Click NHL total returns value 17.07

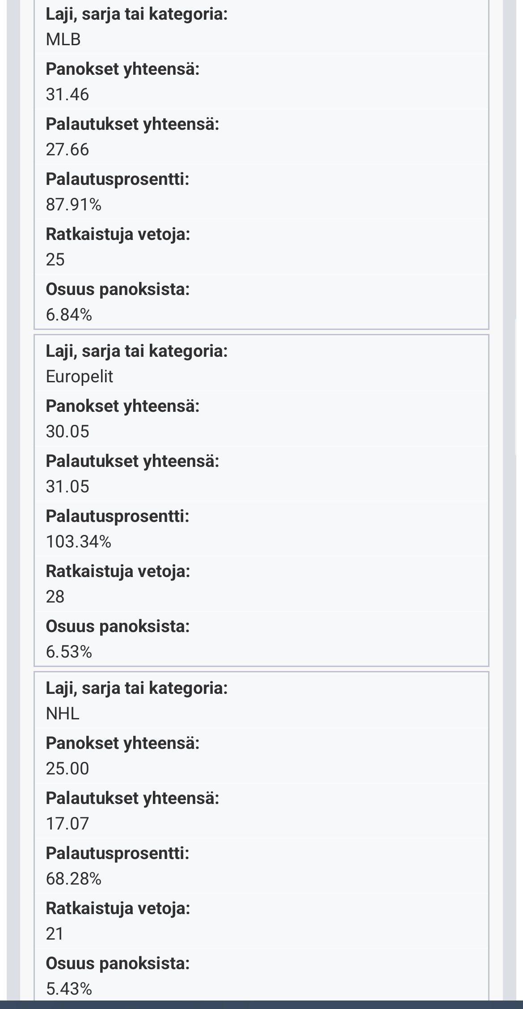(x=67, y=824)
